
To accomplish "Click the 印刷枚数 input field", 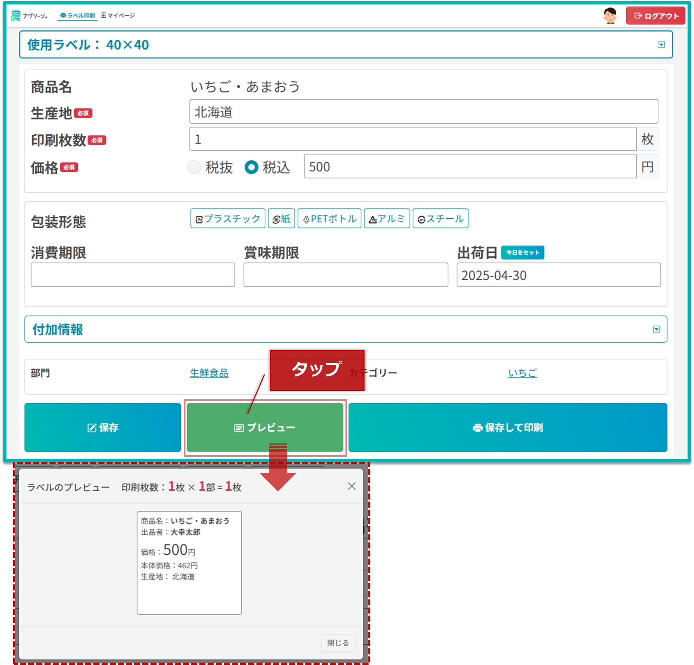I will pos(413,139).
